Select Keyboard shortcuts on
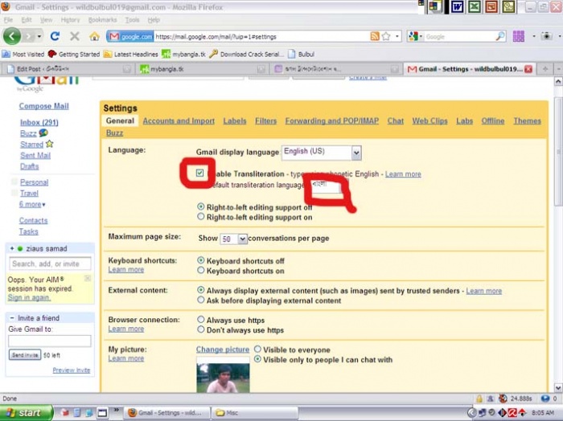The height and width of the screenshot is (421, 563). [x=201, y=271]
